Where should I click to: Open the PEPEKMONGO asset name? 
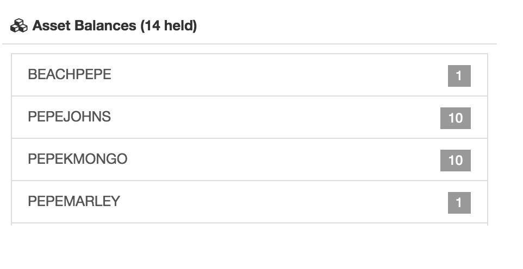(78, 159)
